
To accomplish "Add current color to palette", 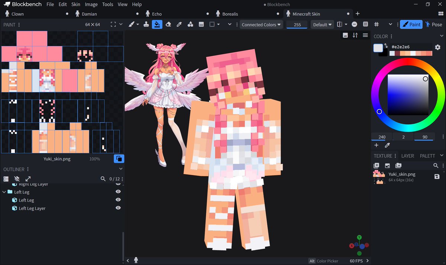I will click(376, 145).
